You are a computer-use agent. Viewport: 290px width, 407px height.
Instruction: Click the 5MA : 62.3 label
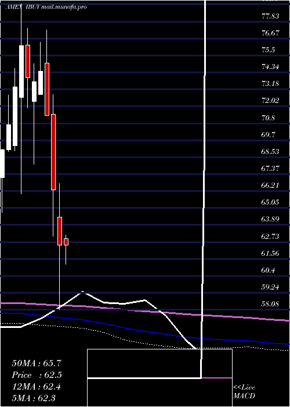point(34,398)
